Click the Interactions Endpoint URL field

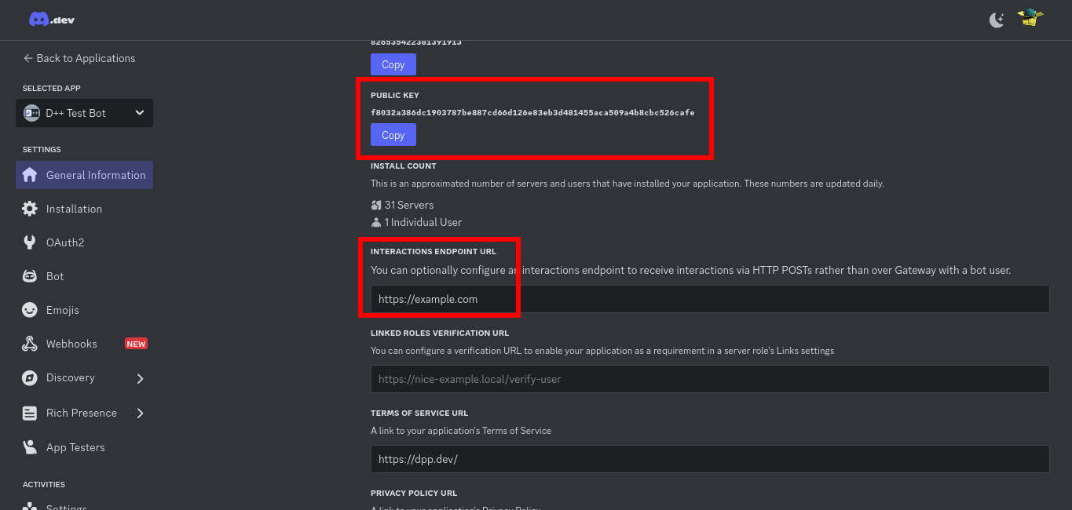pos(709,299)
